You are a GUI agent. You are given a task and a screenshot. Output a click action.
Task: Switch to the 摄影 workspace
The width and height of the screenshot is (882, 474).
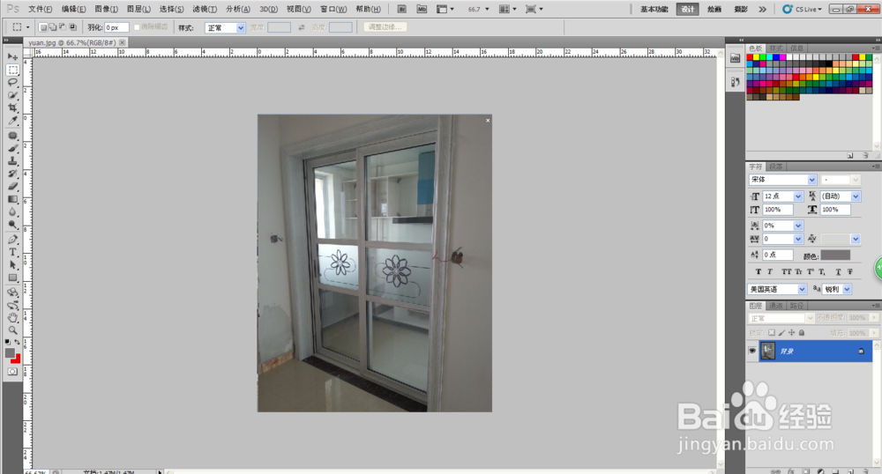tap(741, 9)
